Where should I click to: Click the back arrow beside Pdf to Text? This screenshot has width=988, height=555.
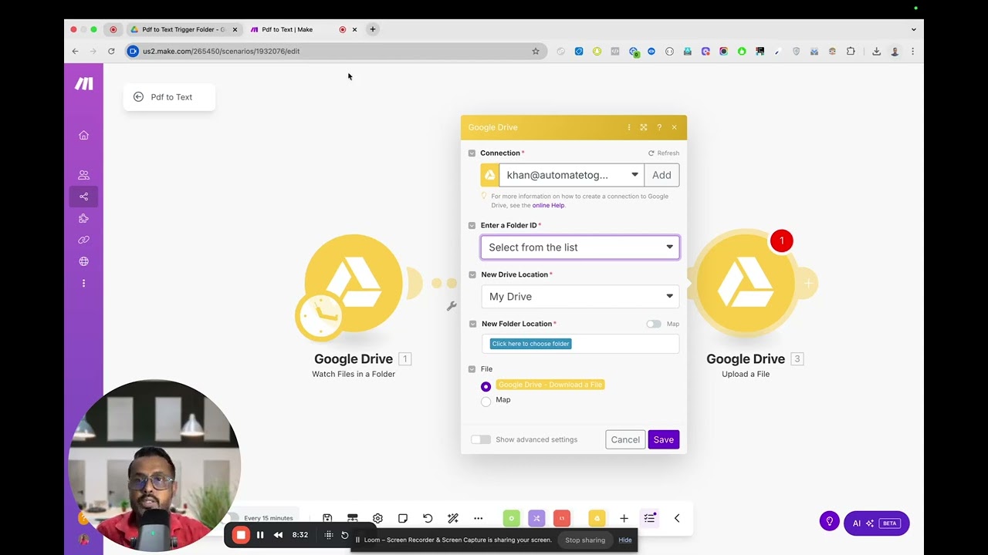click(x=138, y=97)
